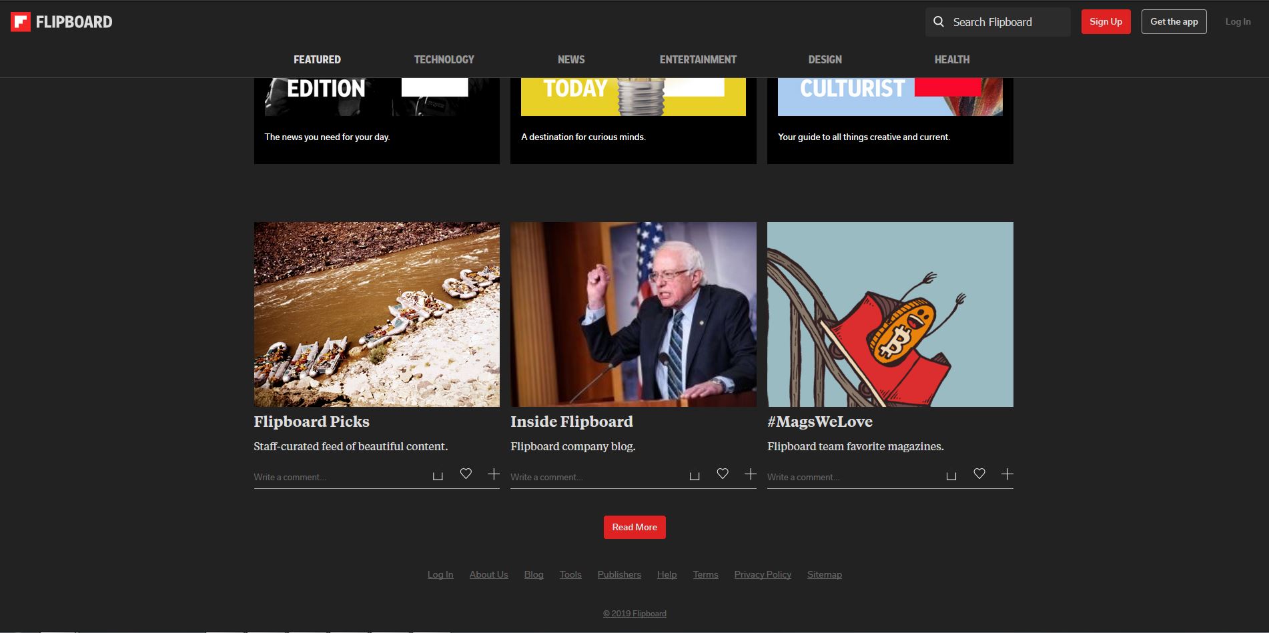Screen dimensions: 1269x633
Task: Flip the Flipboard Picks card with share icon
Action: click(438, 476)
